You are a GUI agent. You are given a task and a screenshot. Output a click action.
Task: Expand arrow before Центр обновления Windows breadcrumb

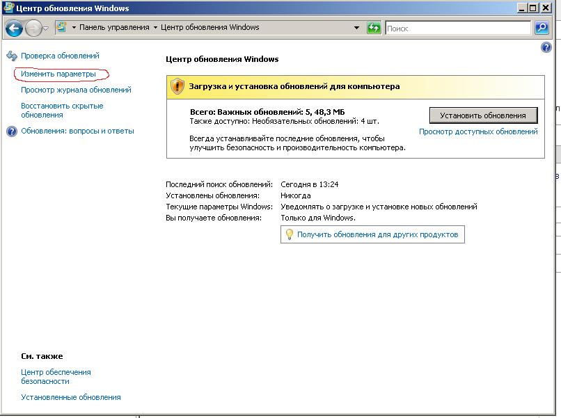pyautogui.click(x=155, y=28)
